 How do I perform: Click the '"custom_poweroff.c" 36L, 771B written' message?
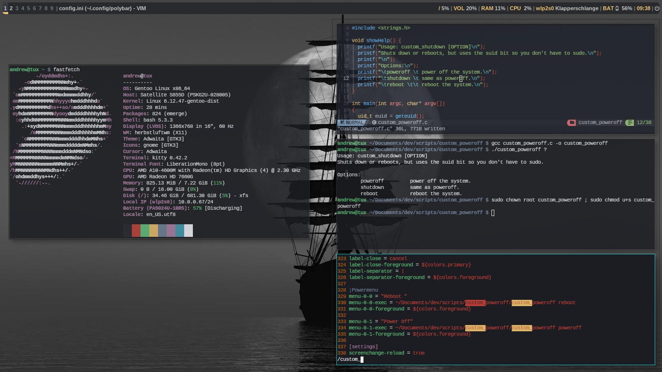(391, 129)
